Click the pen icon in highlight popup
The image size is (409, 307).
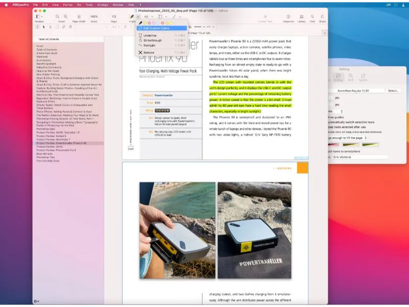(140, 23)
